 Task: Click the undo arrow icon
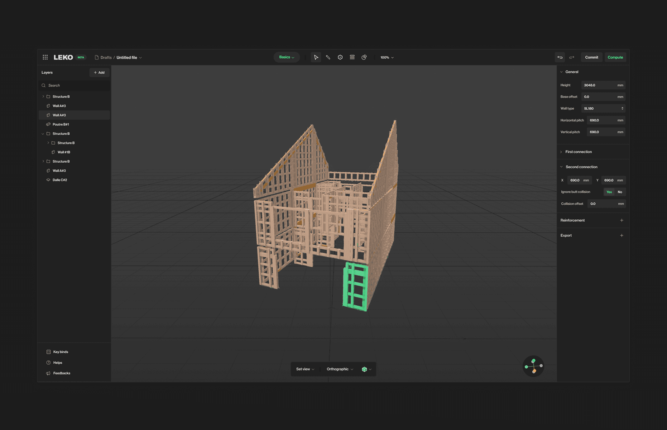[560, 57]
